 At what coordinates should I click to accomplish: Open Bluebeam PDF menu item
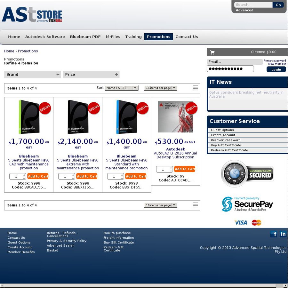(85, 37)
